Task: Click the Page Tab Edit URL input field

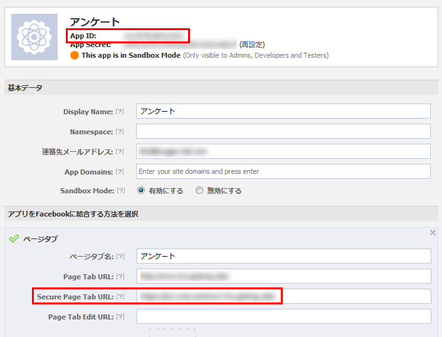Action: point(284,316)
